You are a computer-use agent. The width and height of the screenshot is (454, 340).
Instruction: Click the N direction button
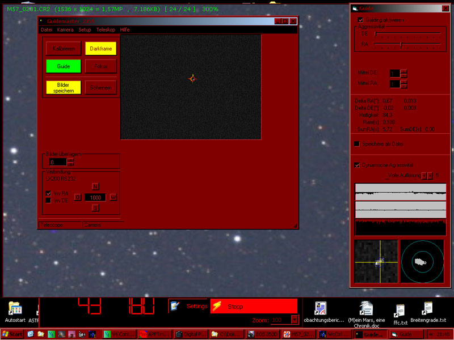pyautogui.click(x=95, y=186)
